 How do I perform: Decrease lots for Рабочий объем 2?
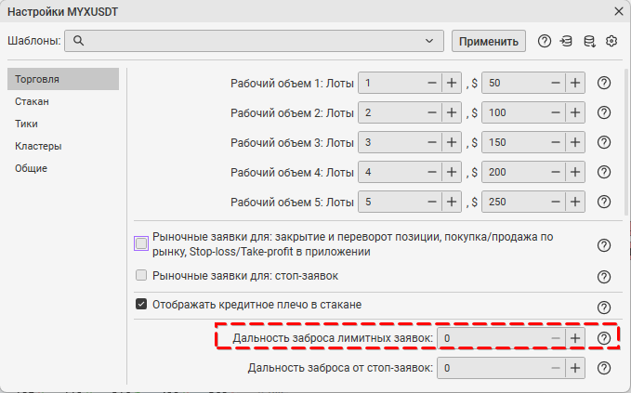tap(432, 112)
